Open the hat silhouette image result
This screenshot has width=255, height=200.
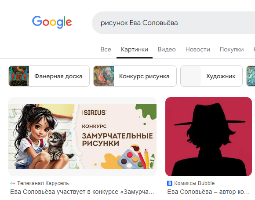pos(208,137)
